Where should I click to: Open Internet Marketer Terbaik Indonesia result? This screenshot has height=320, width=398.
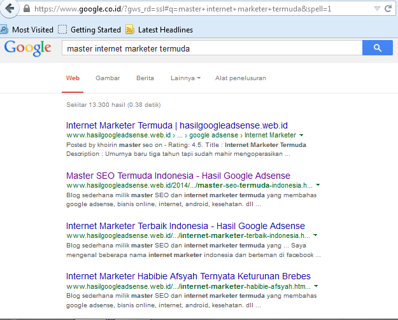[x=185, y=226]
